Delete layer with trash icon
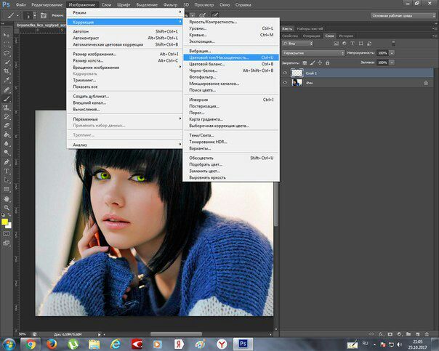The height and width of the screenshot is (351, 439). [x=427, y=334]
